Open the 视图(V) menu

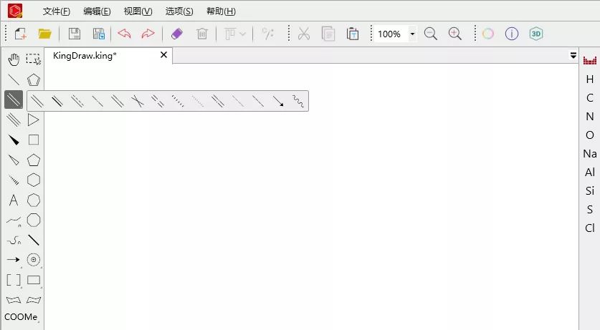[x=138, y=11]
